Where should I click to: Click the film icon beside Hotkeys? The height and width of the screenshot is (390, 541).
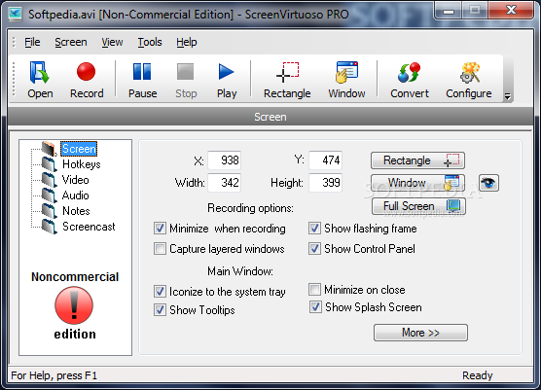coord(50,164)
